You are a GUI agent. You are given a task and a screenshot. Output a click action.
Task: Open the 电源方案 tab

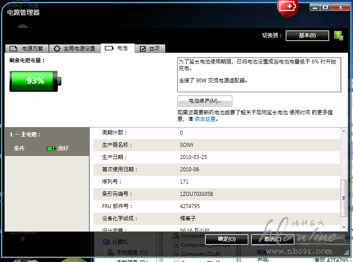tap(27, 48)
